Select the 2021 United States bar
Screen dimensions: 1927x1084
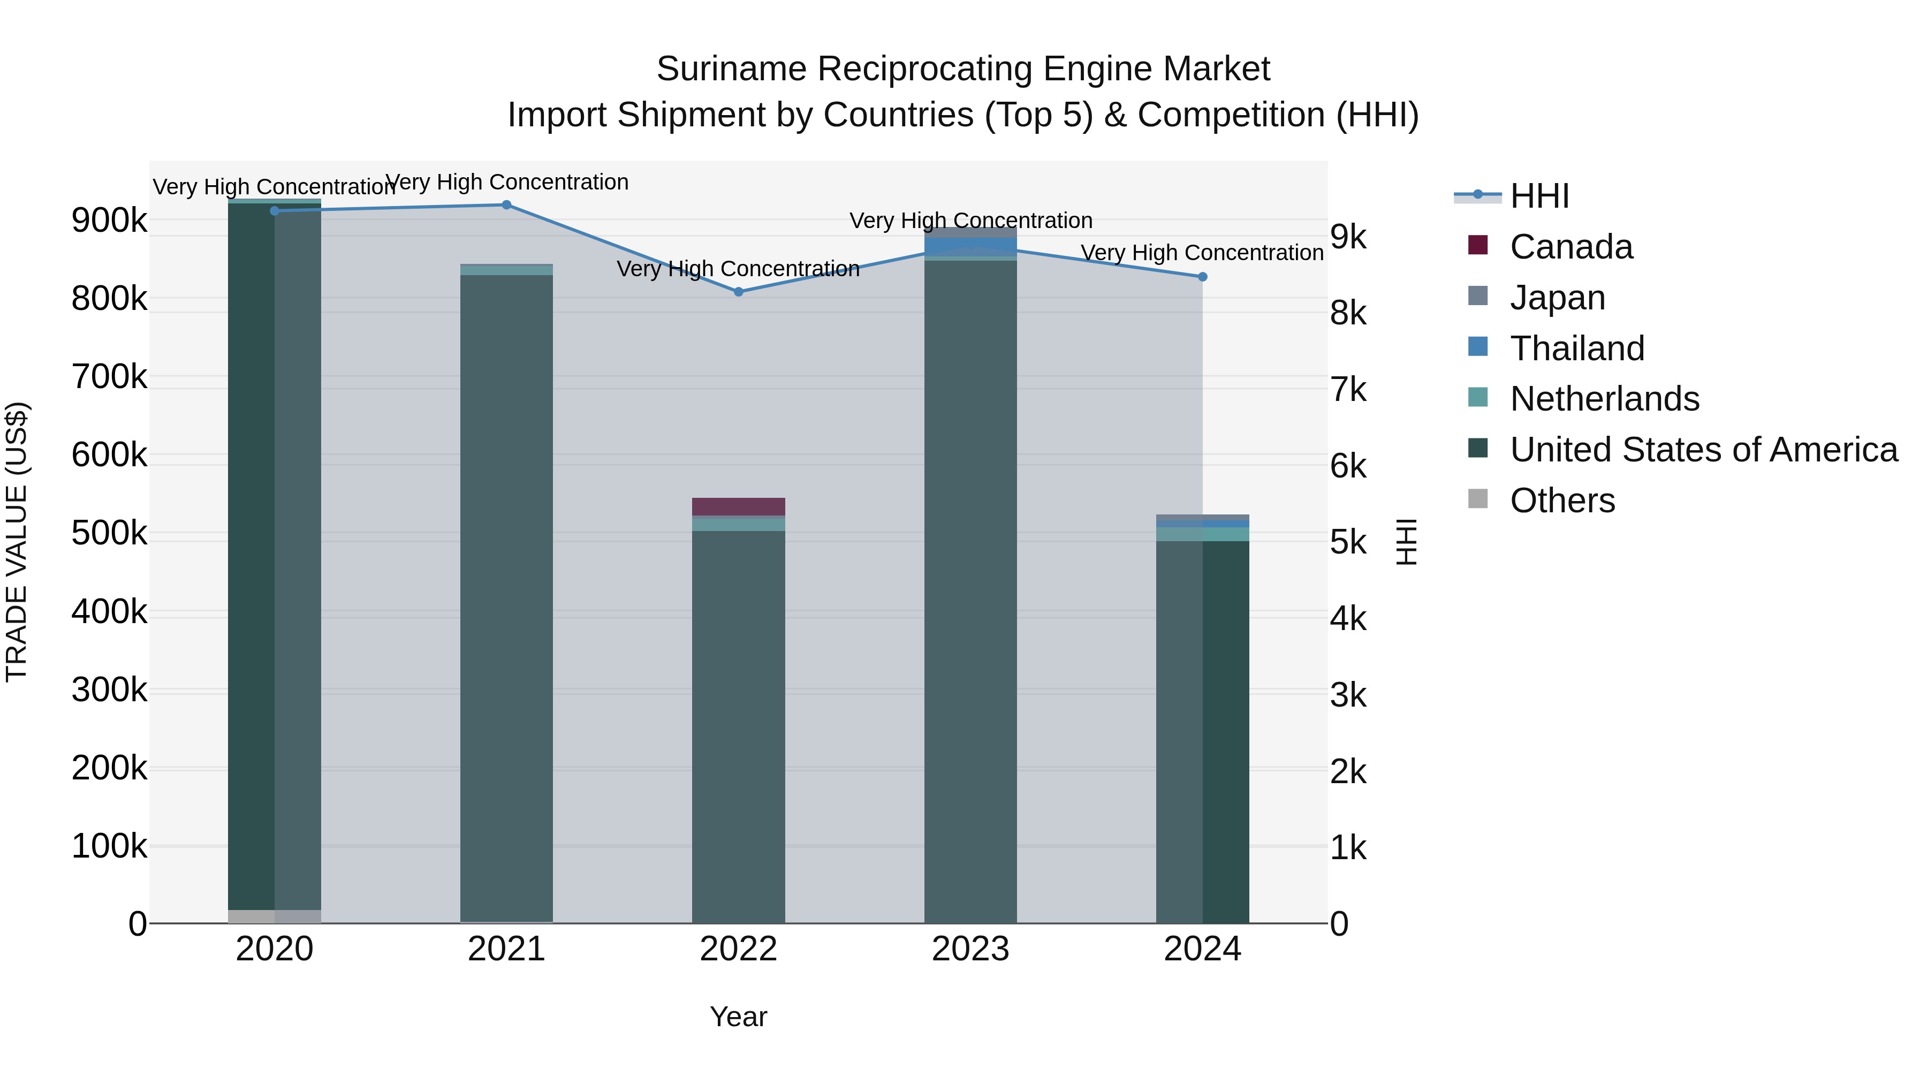pos(506,598)
